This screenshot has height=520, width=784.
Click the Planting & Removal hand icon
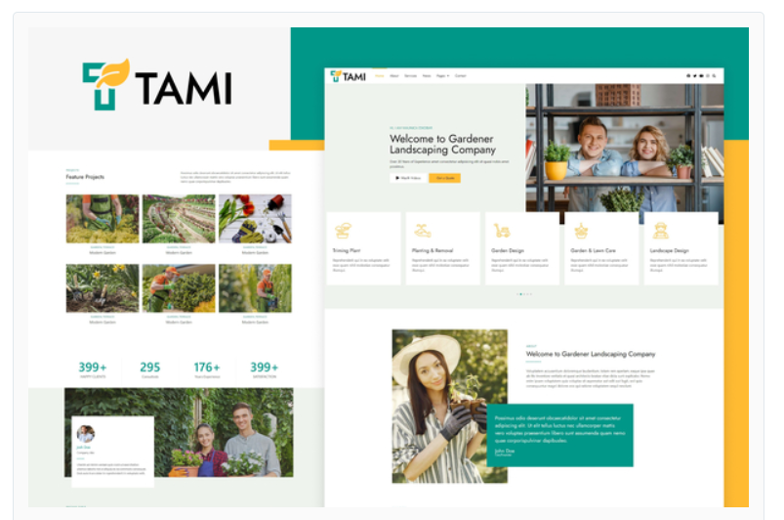(x=422, y=231)
